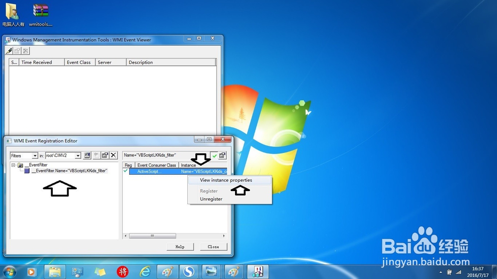Viewport: 497px width, 279px height.
Task: Click the clear events X icon in WMI Event Viewer toolbar
Action: click(26, 51)
